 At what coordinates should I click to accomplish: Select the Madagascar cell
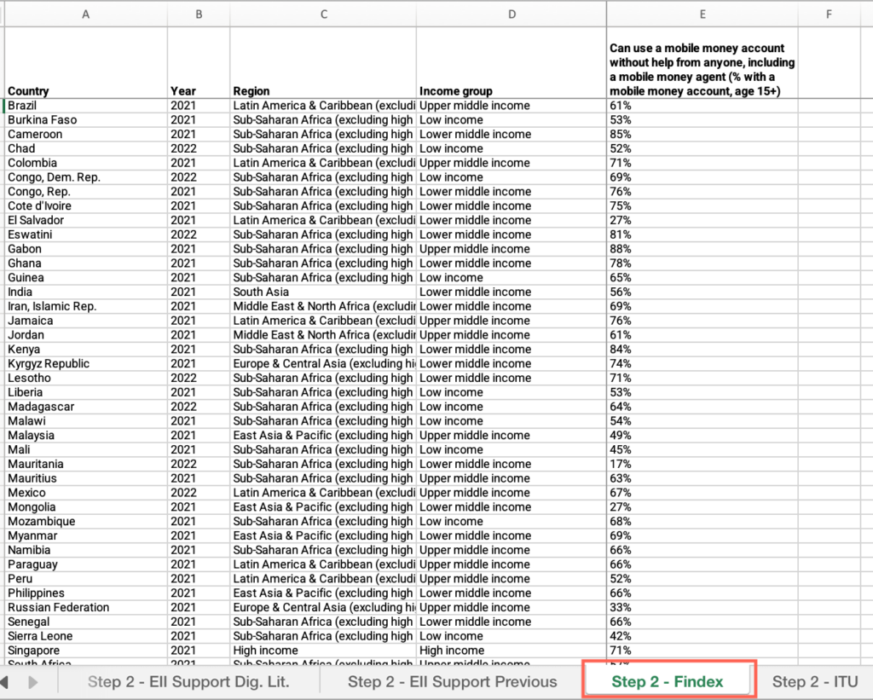click(x=86, y=407)
